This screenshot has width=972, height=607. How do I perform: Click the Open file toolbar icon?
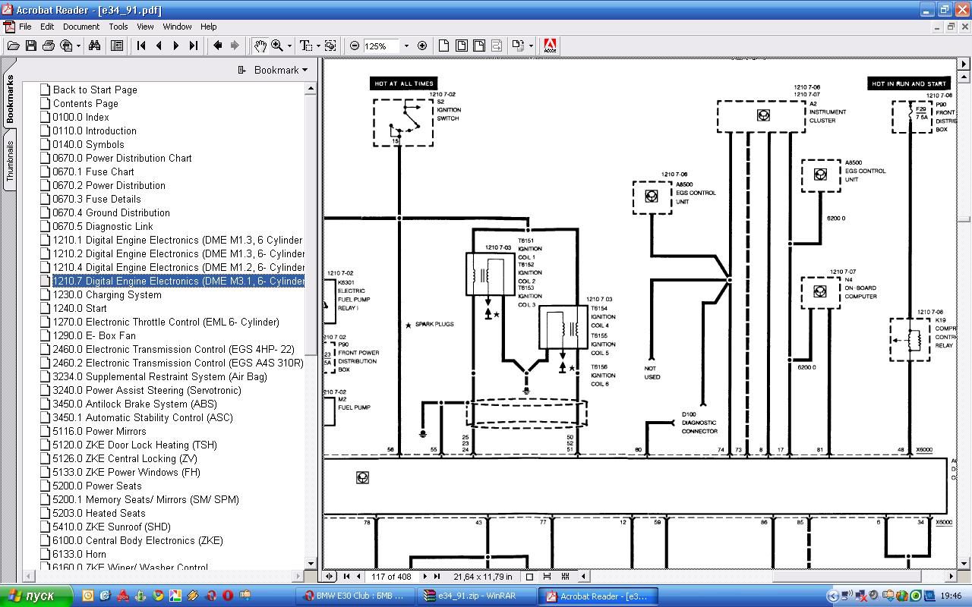(x=13, y=46)
